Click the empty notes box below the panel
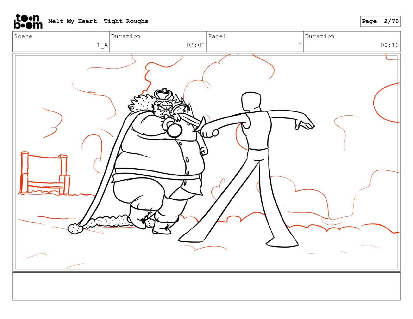413x319 pixels. 206,286
